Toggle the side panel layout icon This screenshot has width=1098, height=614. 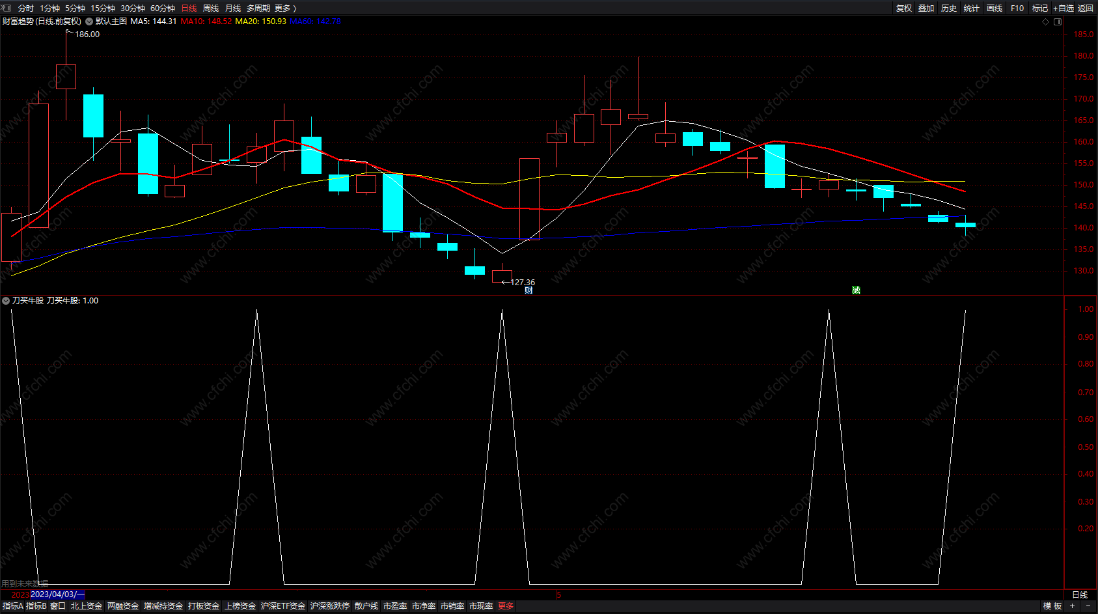[x=1058, y=21]
